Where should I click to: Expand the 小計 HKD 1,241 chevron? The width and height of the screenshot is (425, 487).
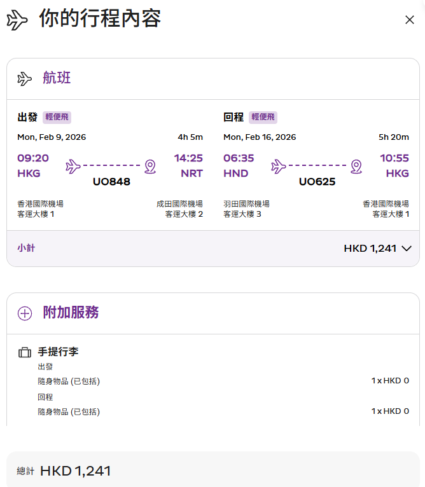click(x=407, y=249)
